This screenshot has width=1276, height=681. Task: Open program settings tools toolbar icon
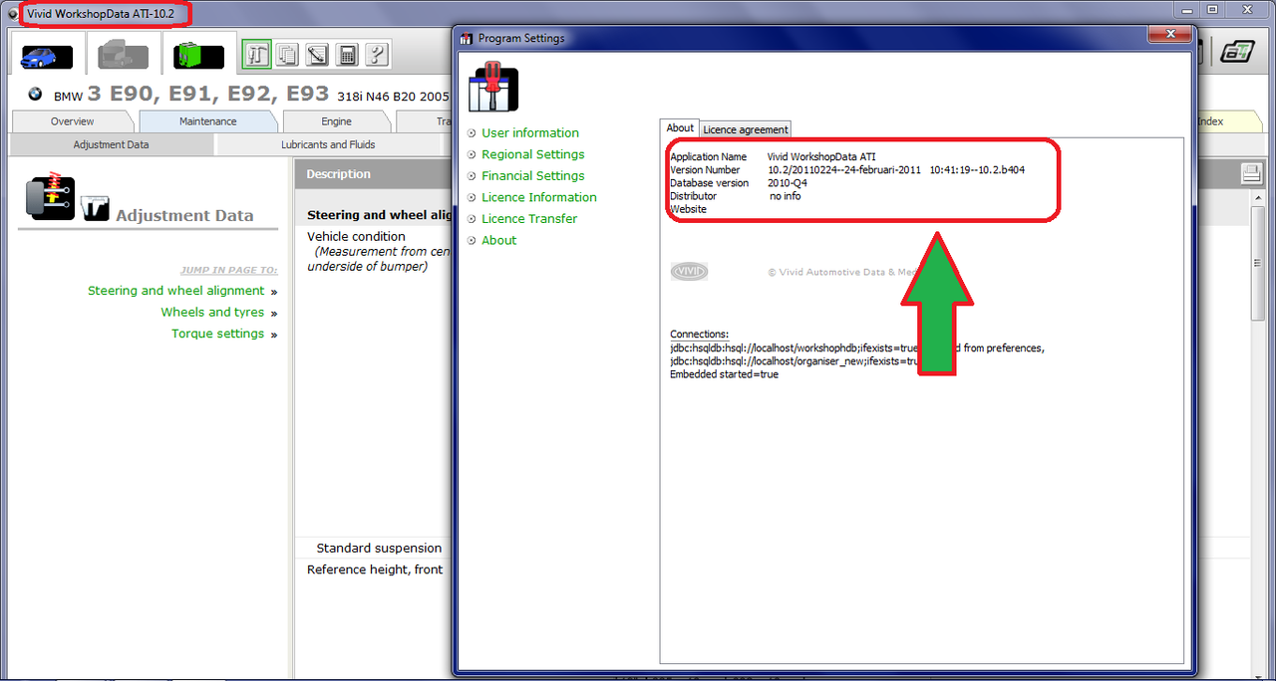(256, 55)
